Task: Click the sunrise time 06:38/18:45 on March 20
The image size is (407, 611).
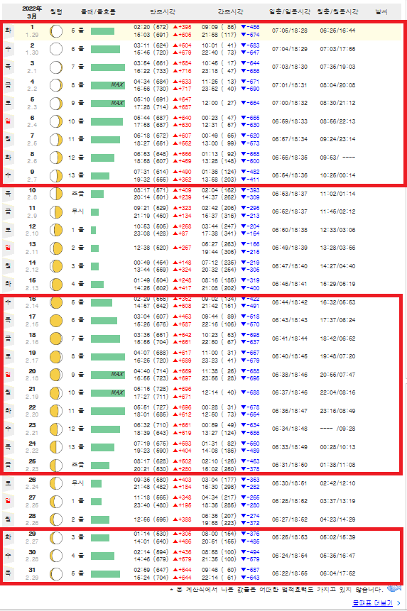Action: point(290,375)
